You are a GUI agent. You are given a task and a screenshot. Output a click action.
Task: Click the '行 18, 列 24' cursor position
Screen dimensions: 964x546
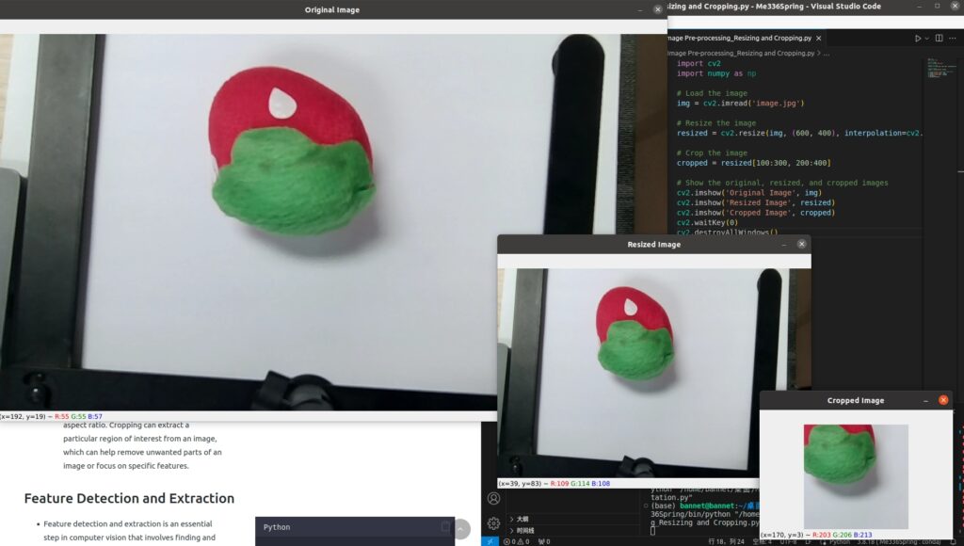point(726,541)
